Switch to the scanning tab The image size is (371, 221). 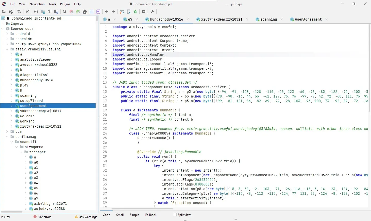[269, 19]
